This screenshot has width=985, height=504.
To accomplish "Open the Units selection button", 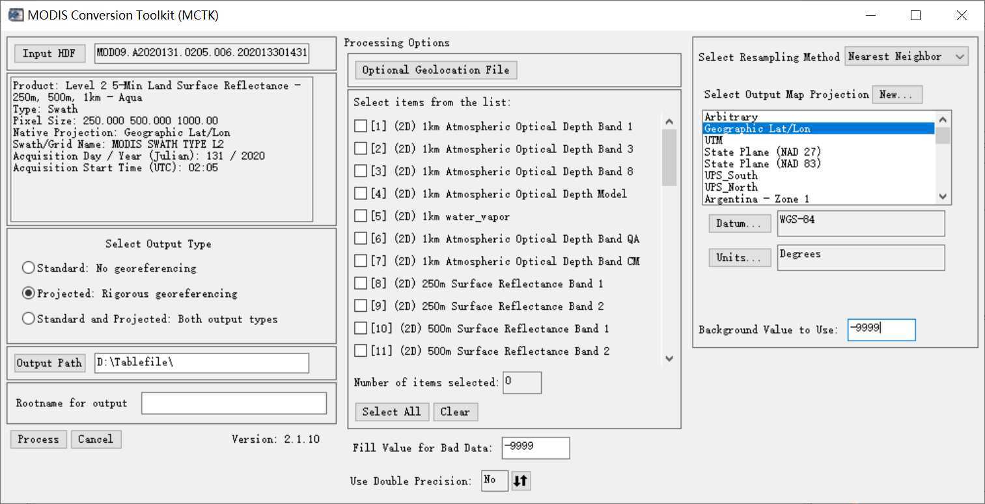I will [x=739, y=258].
